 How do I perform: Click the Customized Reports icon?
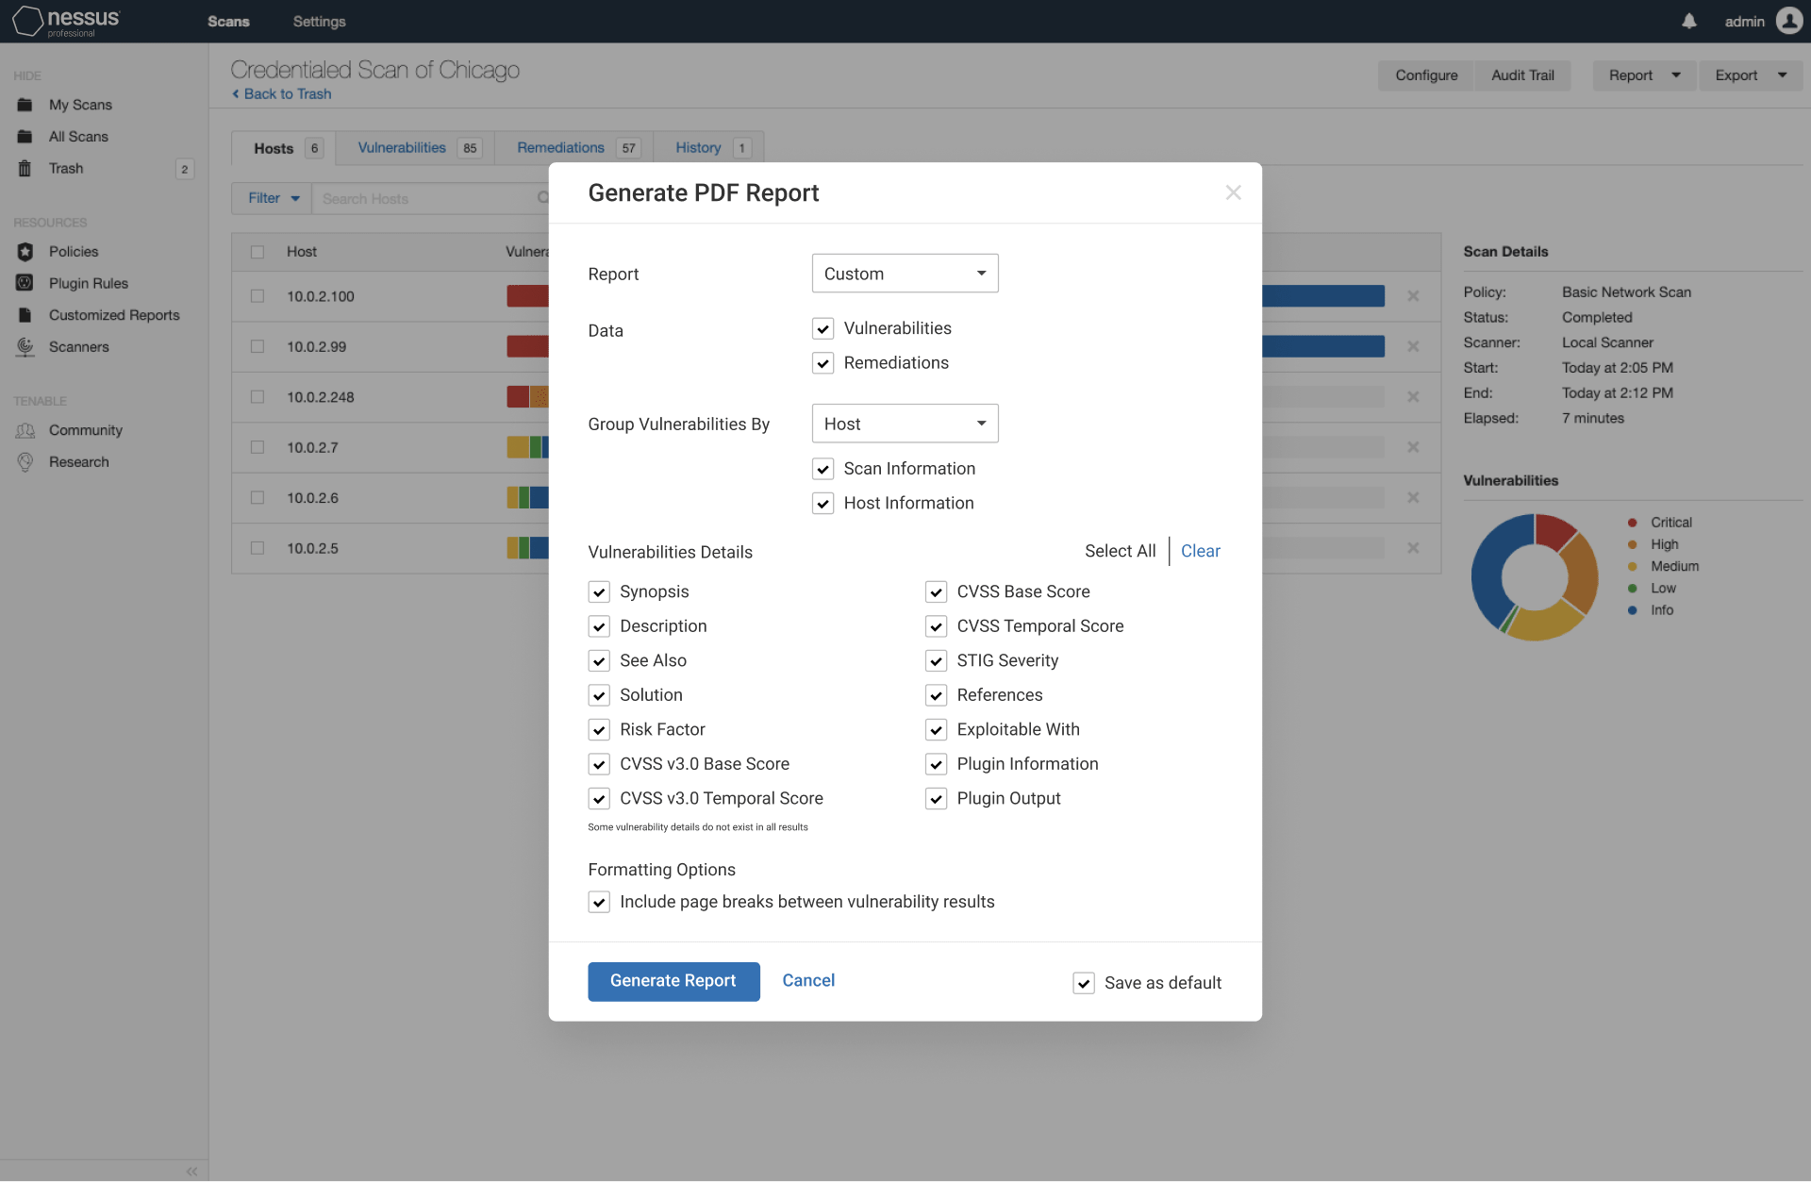coord(25,314)
